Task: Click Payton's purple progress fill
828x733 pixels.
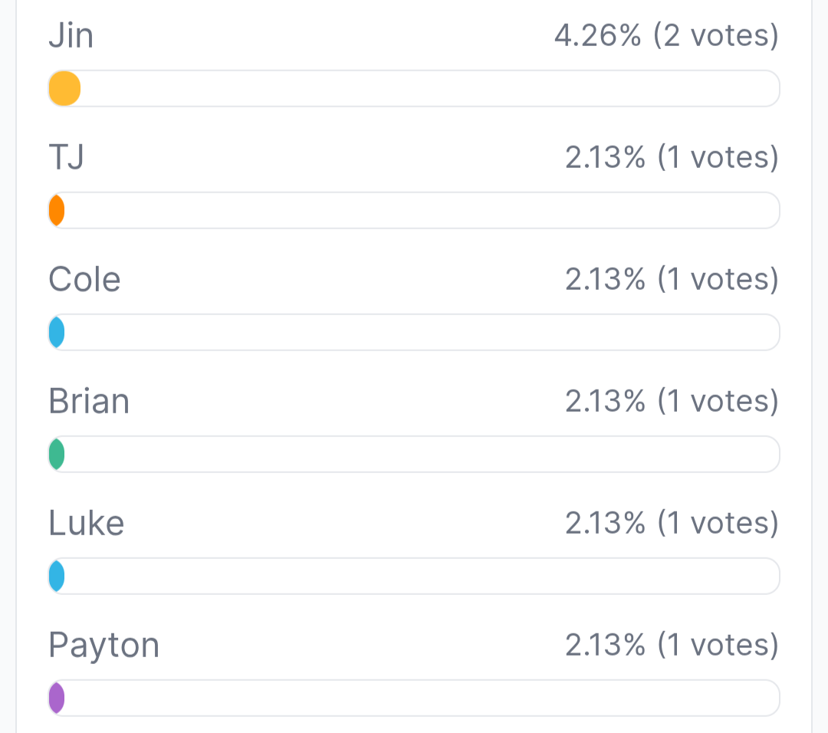Action: (57, 698)
